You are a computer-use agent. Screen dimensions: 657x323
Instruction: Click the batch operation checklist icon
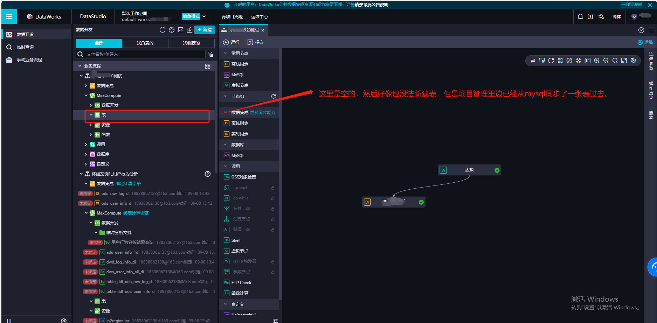point(181,30)
